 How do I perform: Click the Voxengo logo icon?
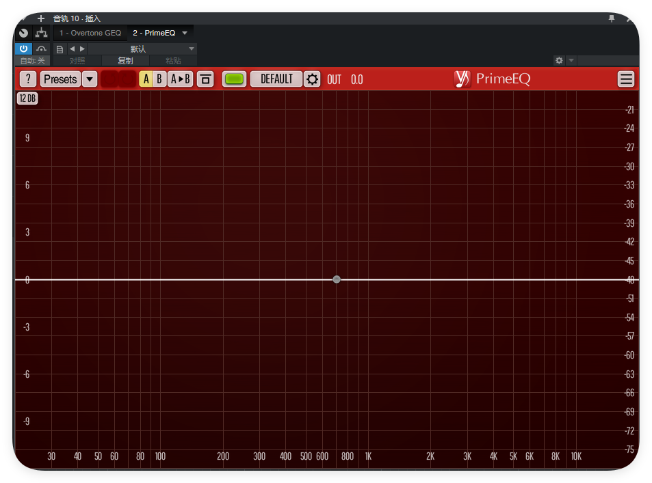point(462,79)
